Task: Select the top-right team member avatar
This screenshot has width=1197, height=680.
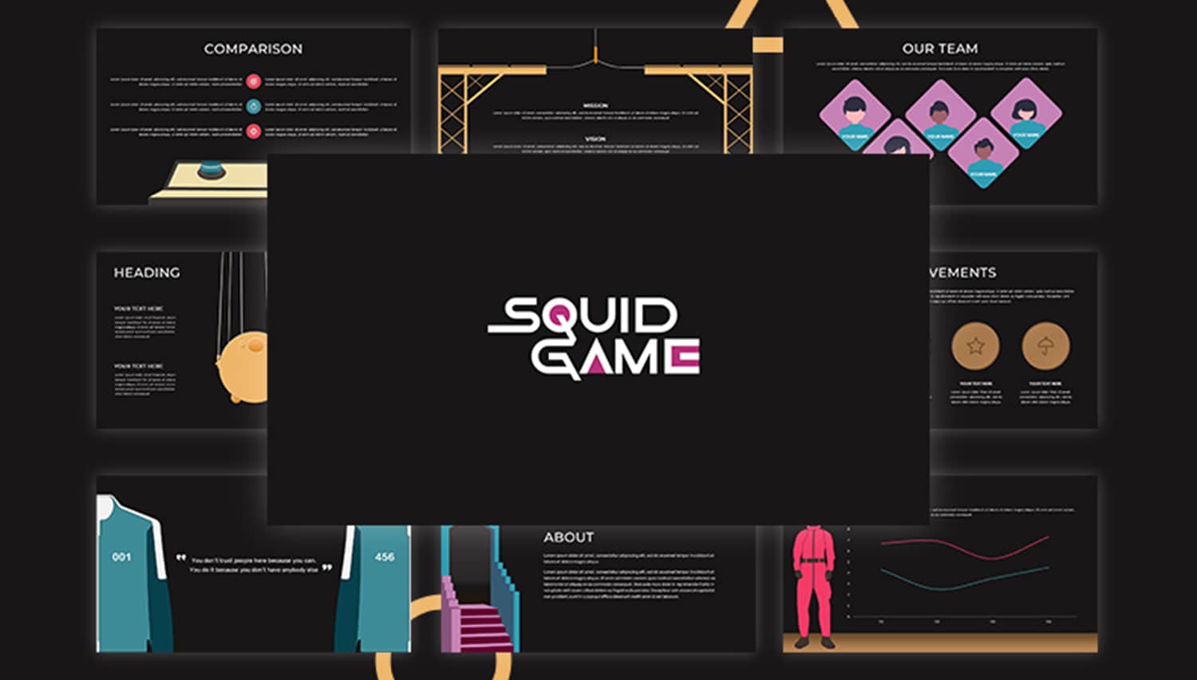Action: point(1026,113)
